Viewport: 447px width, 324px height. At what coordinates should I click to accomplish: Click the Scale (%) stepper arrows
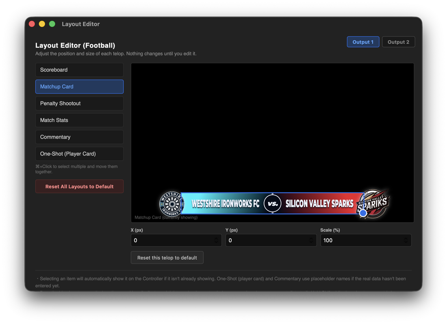pyautogui.click(x=406, y=240)
